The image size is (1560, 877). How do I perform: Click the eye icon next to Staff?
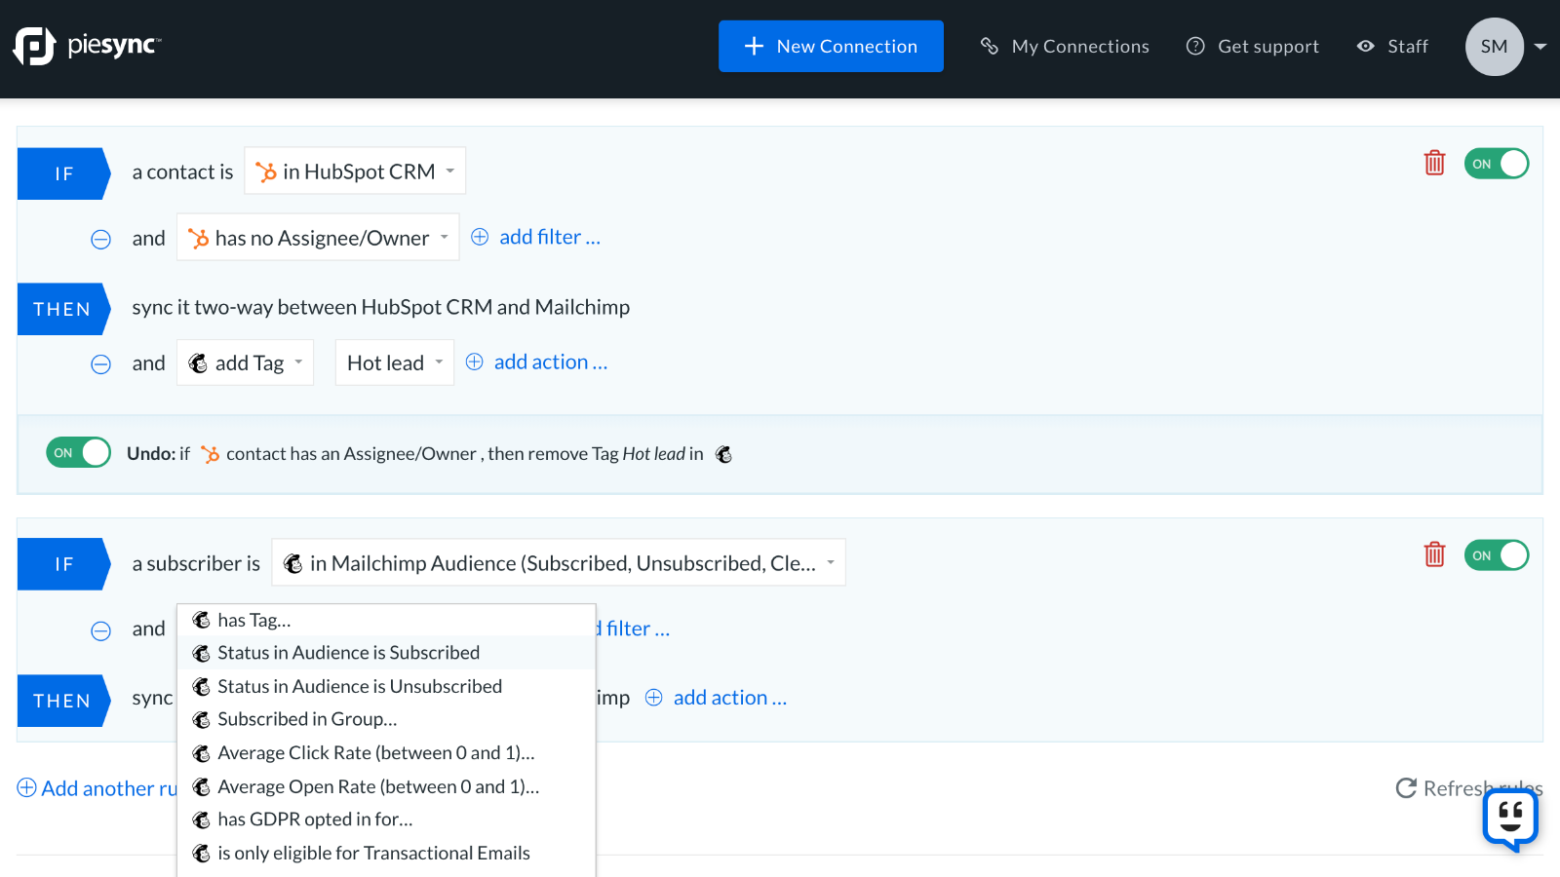coord(1364,46)
